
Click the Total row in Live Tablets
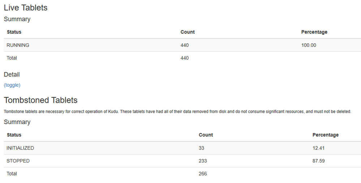click(182, 58)
